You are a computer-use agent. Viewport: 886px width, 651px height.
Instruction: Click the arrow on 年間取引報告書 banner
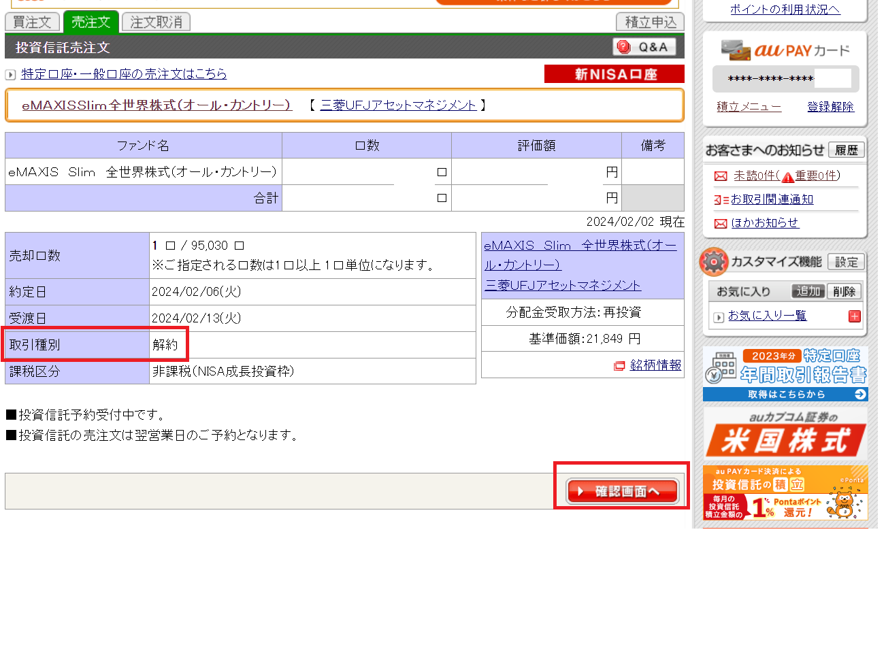tap(860, 395)
